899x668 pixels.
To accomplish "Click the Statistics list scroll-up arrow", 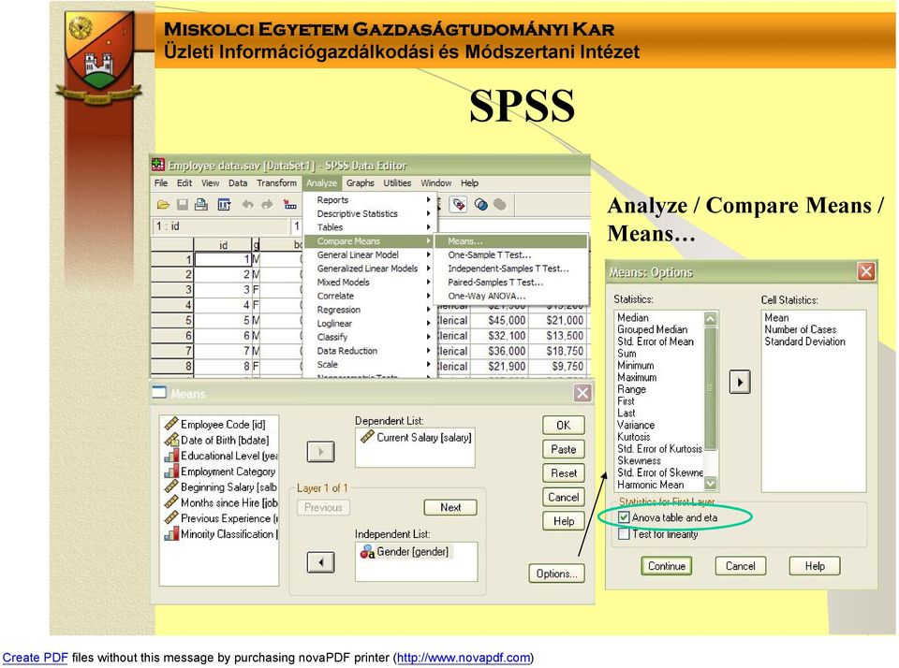I will 711,318.
